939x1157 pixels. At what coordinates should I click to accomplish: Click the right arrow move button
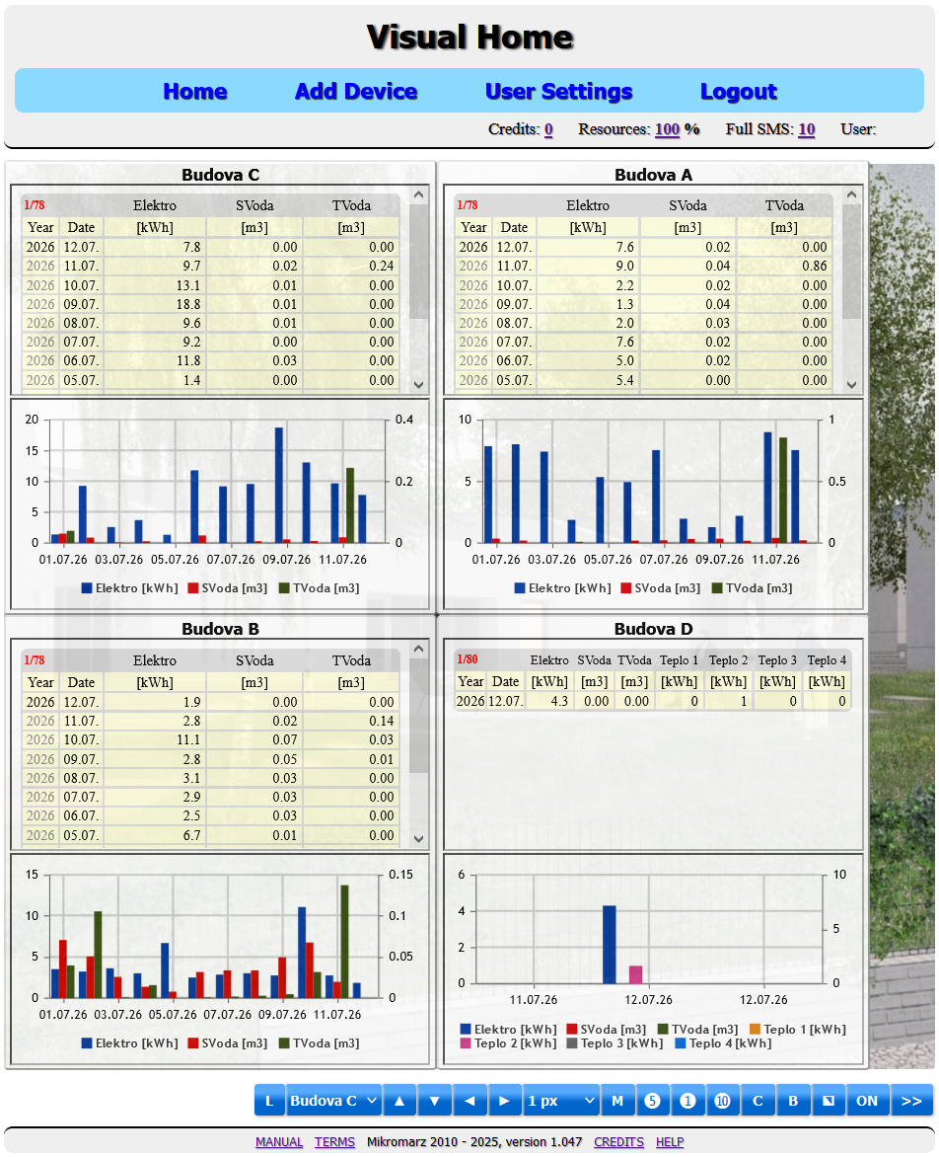505,1100
